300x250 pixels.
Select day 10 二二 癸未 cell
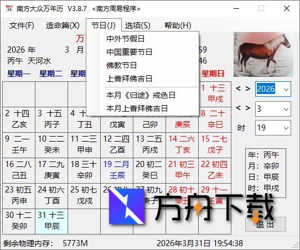tap(51, 145)
